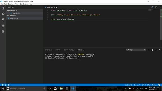Show hidden system tray icons
Viewport: 162px width, 91px height.
pyautogui.click(x=126, y=89)
